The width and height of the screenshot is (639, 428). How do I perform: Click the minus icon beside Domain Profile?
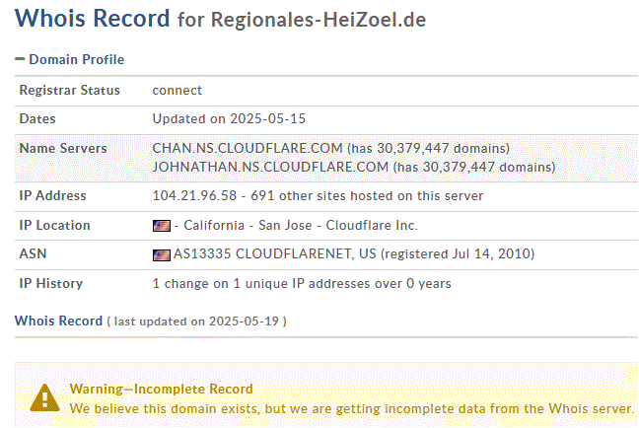tap(20, 59)
